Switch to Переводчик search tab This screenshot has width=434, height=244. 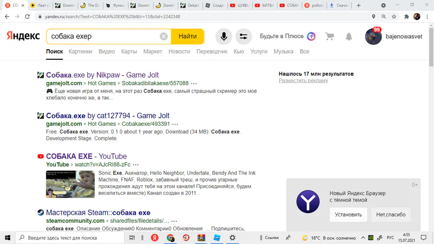tap(212, 52)
